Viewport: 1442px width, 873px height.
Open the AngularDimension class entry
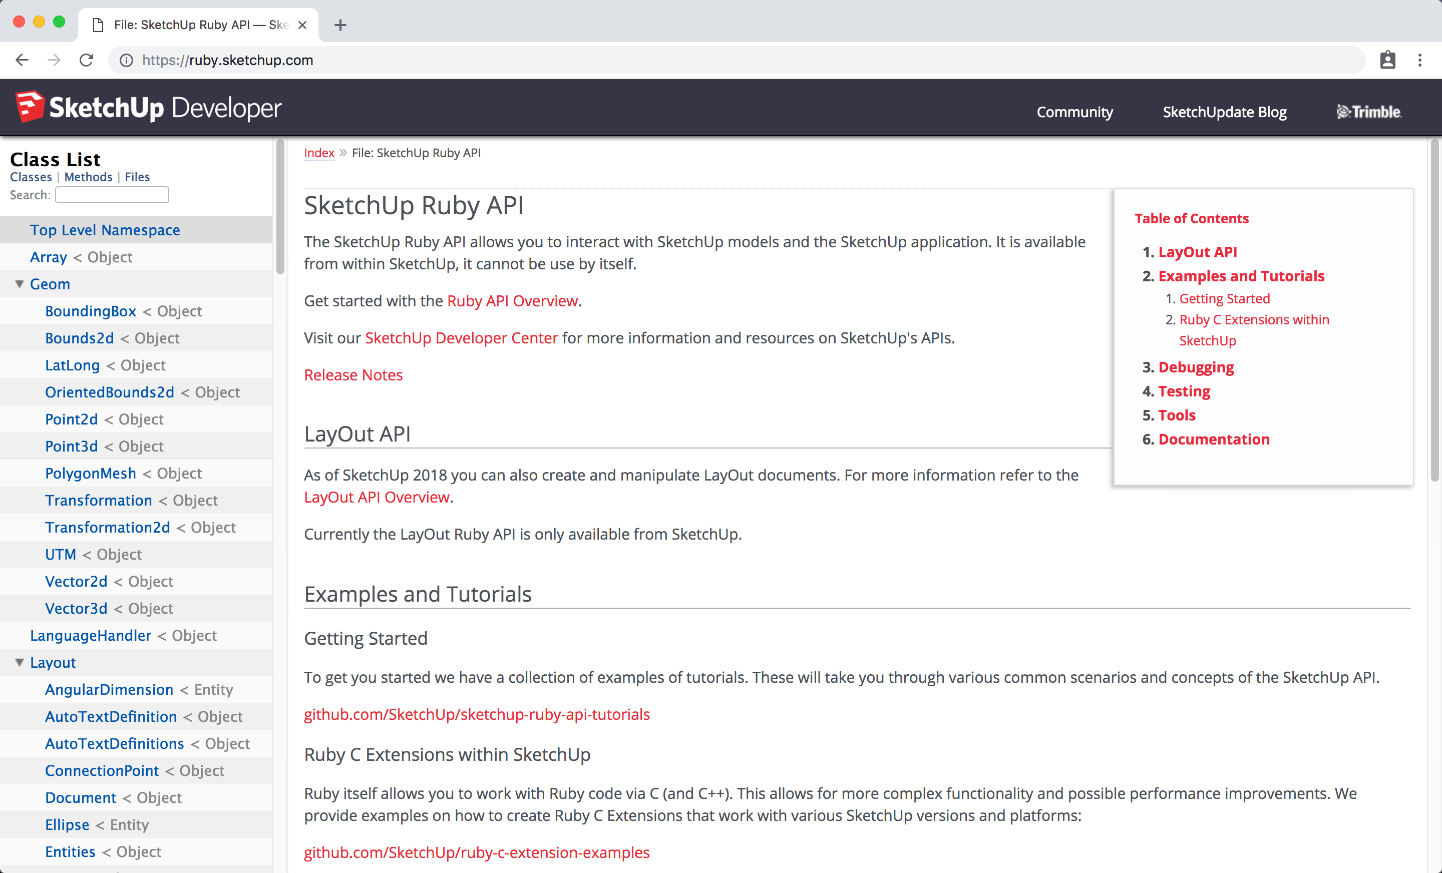[110, 689]
